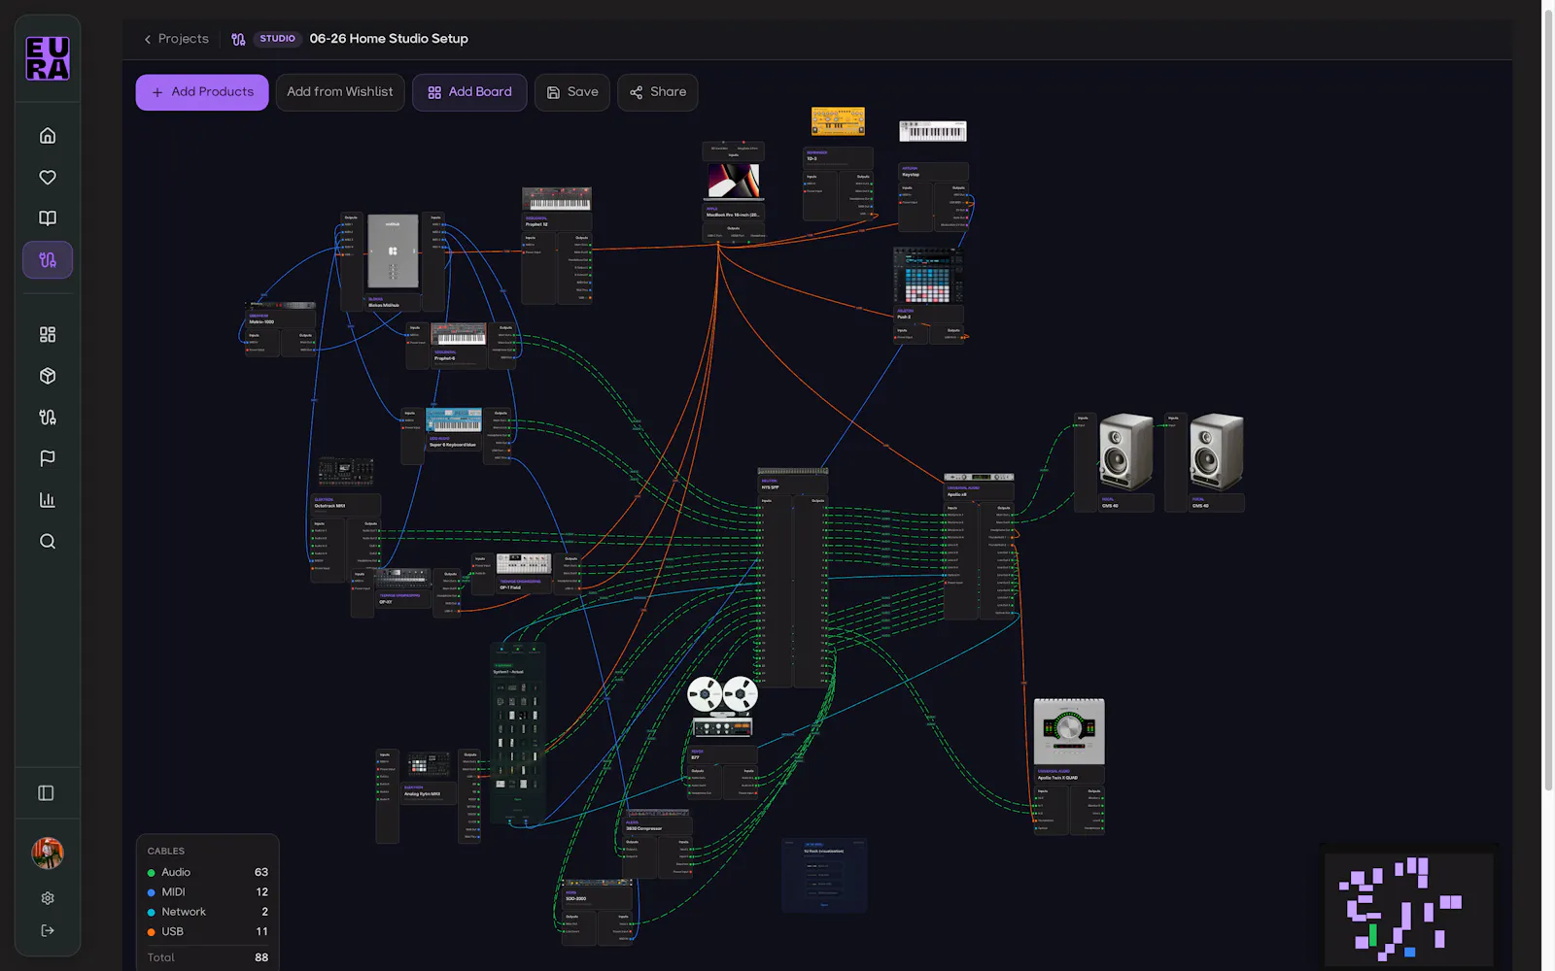Click the Total cables count row
This screenshot has width=1555, height=971.
(x=208, y=957)
